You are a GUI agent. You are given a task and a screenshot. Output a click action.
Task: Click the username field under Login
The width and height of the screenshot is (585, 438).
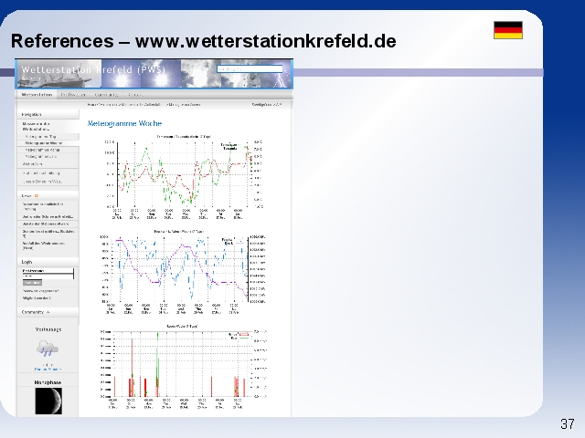48,271
